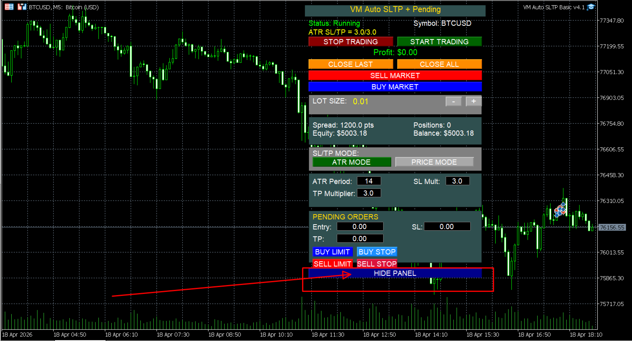This screenshot has height=341, width=632.
Task: Click the 76903.05 price scale label
Action: click(612, 98)
